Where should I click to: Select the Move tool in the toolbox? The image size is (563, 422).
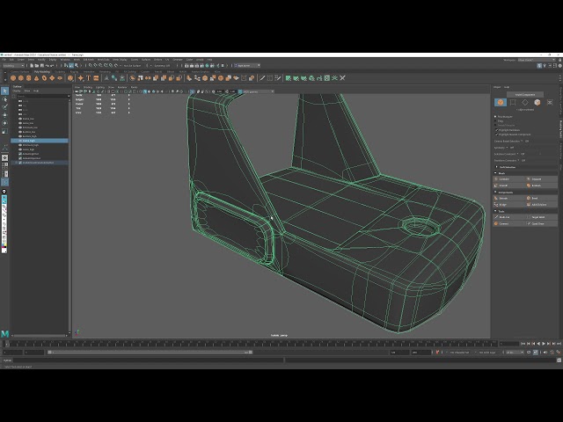[4, 115]
